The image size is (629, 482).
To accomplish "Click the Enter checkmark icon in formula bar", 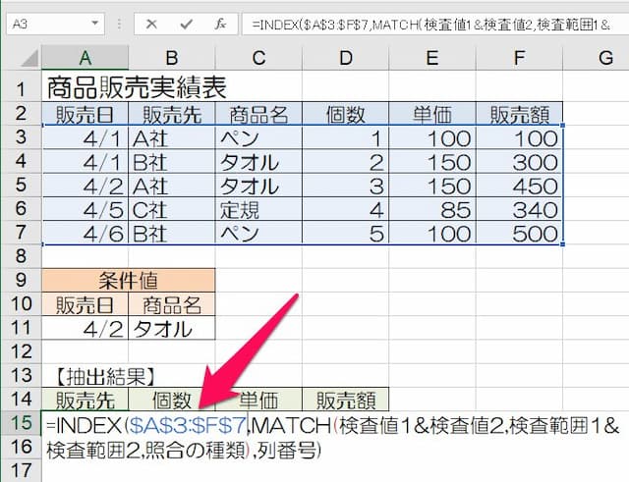I will (x=186, y=23).
